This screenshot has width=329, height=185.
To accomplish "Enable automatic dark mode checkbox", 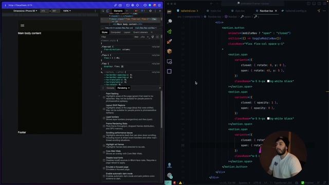I will click(104, 176).
